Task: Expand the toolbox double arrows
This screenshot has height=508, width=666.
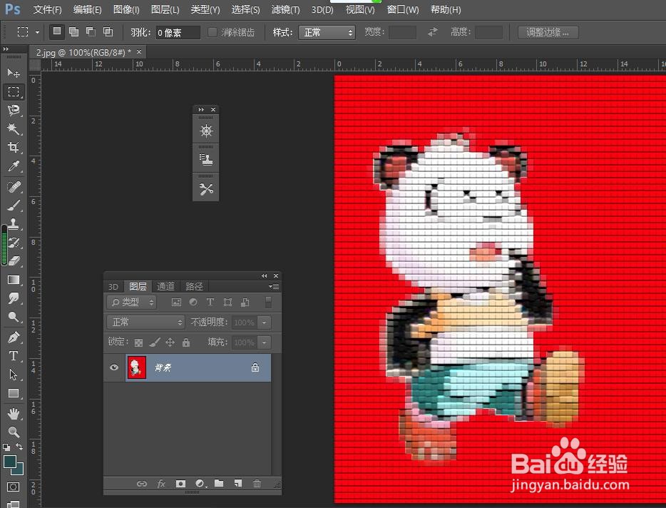Action: pyautogui.click(x=6, y=49)
